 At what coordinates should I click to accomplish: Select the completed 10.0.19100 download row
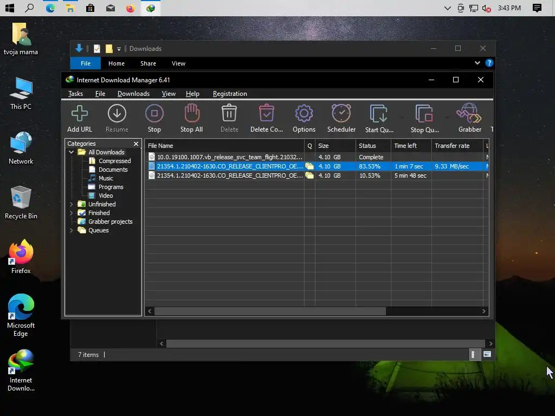[x=317, y=157]
